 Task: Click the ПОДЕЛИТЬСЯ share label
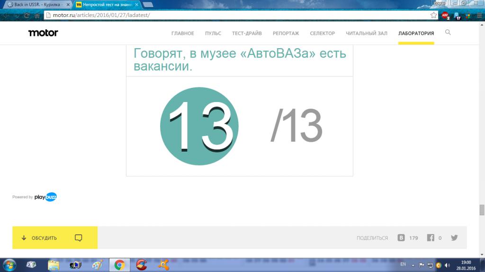tap(372, 238)
